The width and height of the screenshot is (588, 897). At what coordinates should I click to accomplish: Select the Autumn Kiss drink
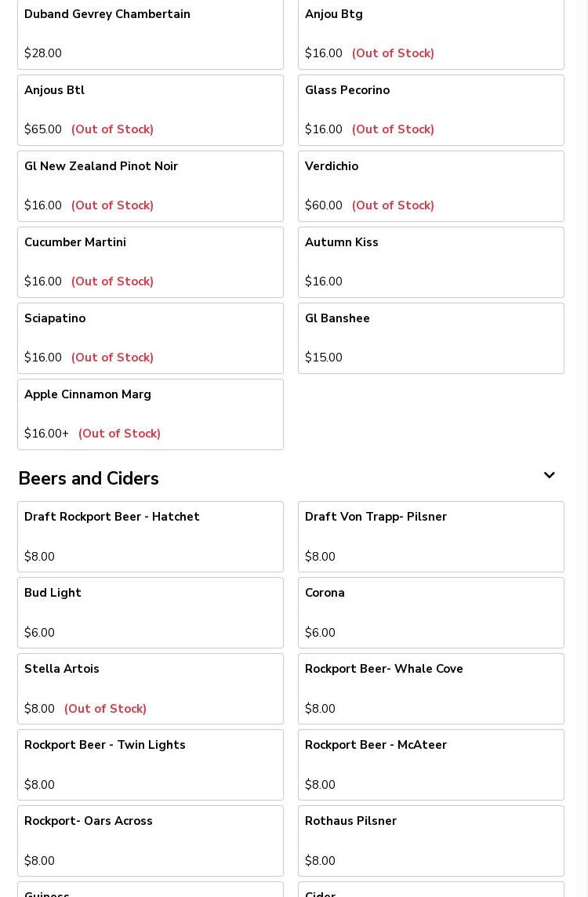tap(431, 262)
